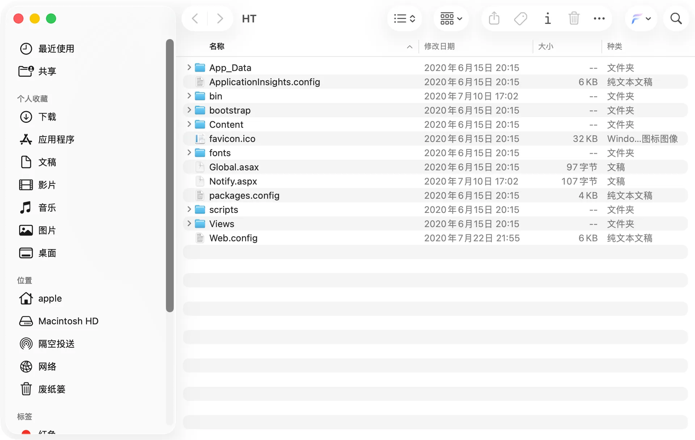
Task: Sort by the 修改日期 column header
Action: pyautogui.click(x=439, y=46)
